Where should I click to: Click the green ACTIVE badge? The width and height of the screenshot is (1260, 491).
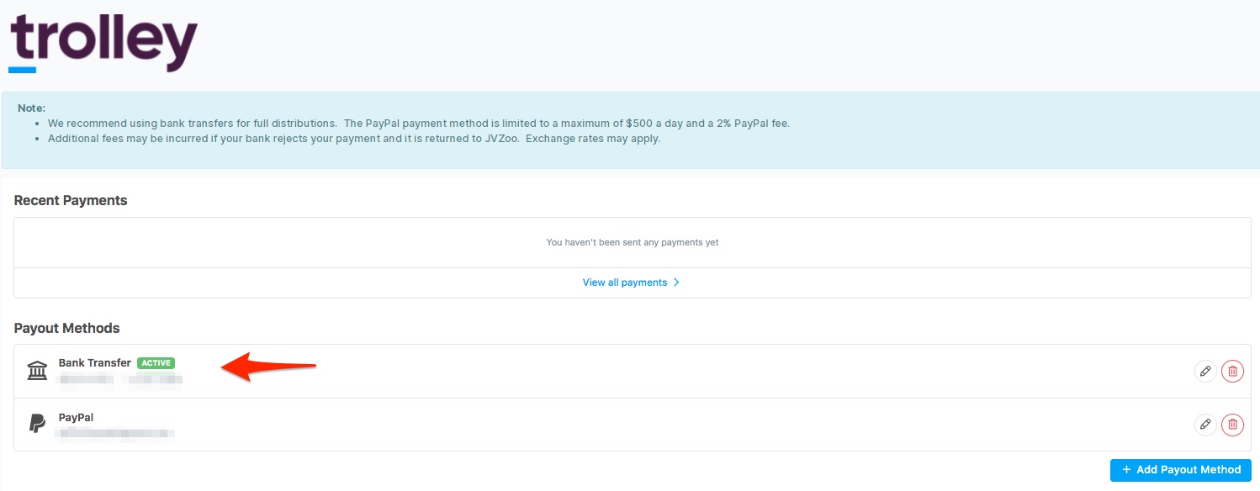pyautogui.click(x=156, y=363)
